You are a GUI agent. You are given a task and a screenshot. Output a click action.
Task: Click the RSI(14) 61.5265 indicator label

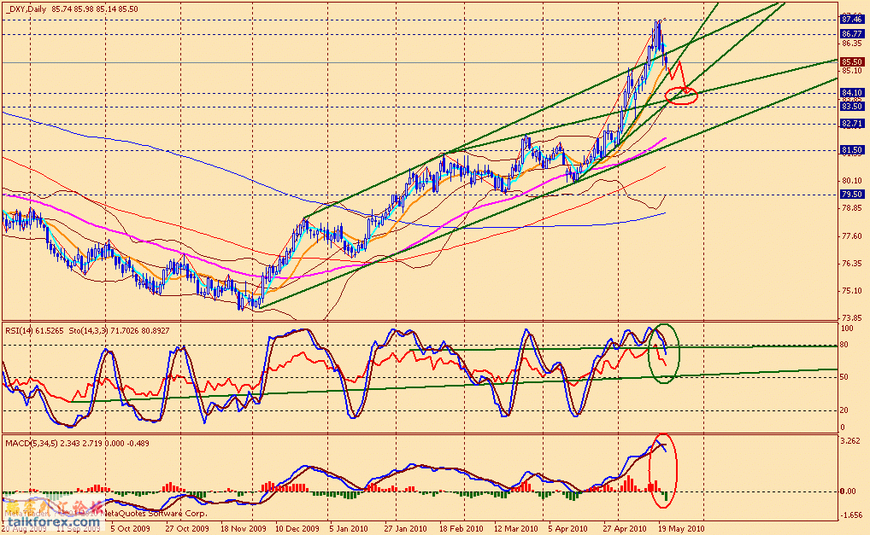coord(34,330)
